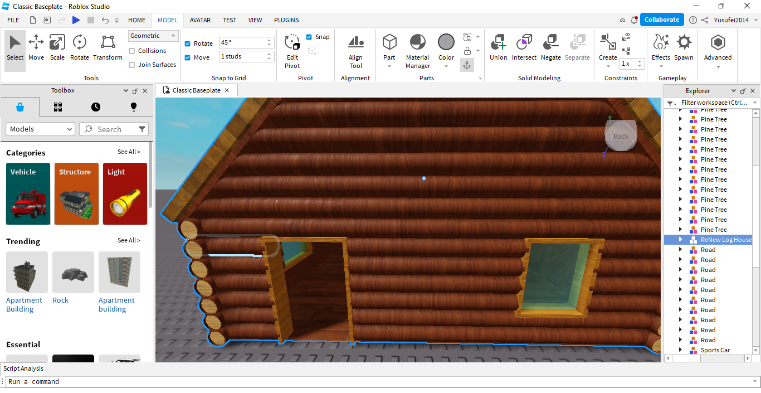Toggle the Pivot Snap checkbox
The height and width of the screenshot is (393, 761).
309,37
